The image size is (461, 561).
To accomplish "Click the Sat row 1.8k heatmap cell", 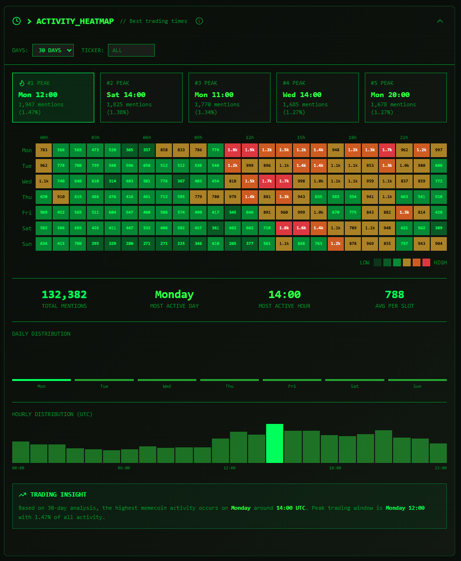I will click(x=284, y=228).
